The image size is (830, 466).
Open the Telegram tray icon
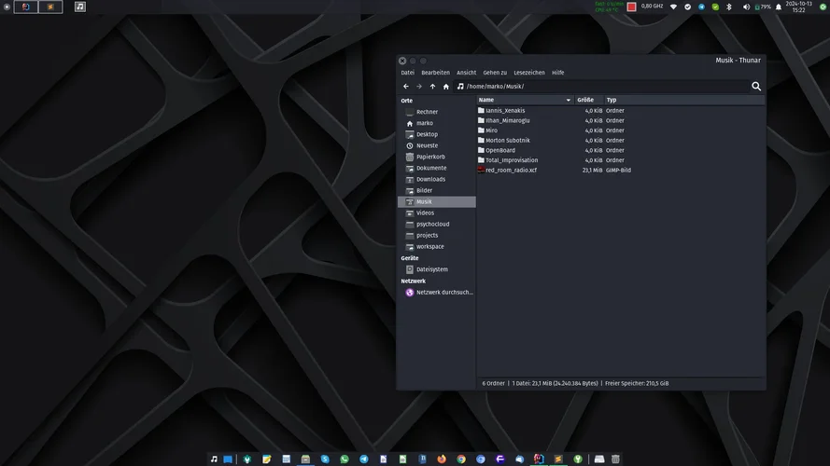701,7
